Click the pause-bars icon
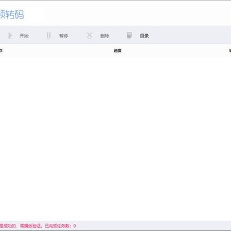 click(x=49, y=35)
